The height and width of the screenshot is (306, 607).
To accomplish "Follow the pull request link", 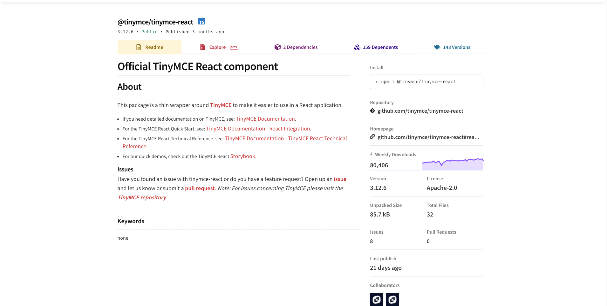I will click(200, 188).
